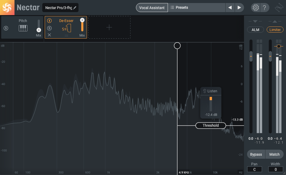Click the Threshold handle label

[211, 126]
